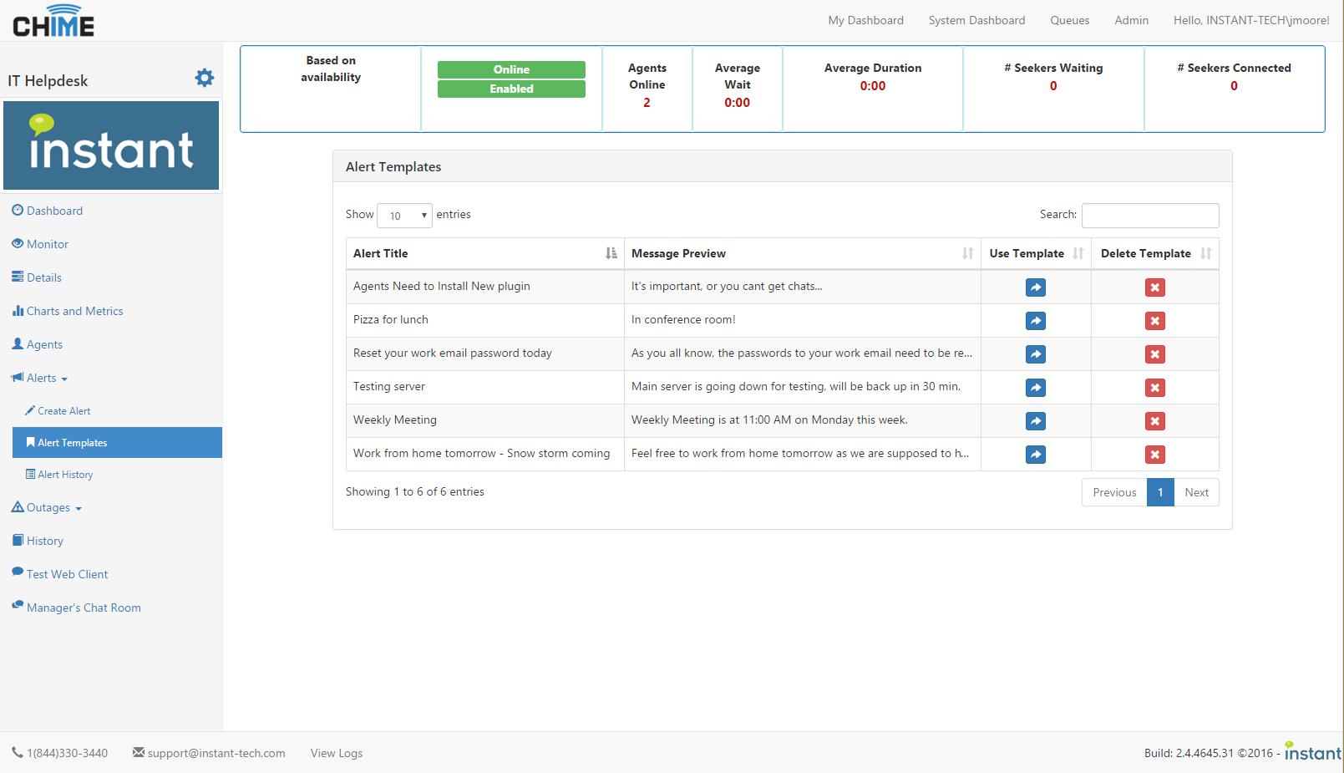Click the Hello INSTANT-TECH\jmoore user link
This screenshot has width=1344, height=773.
[x=1251, y=20]
